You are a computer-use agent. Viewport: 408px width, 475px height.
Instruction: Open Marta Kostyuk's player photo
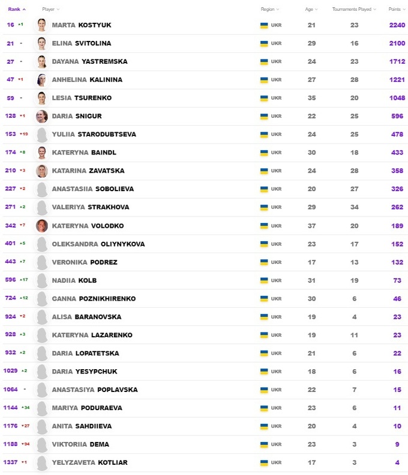(41, 25)
